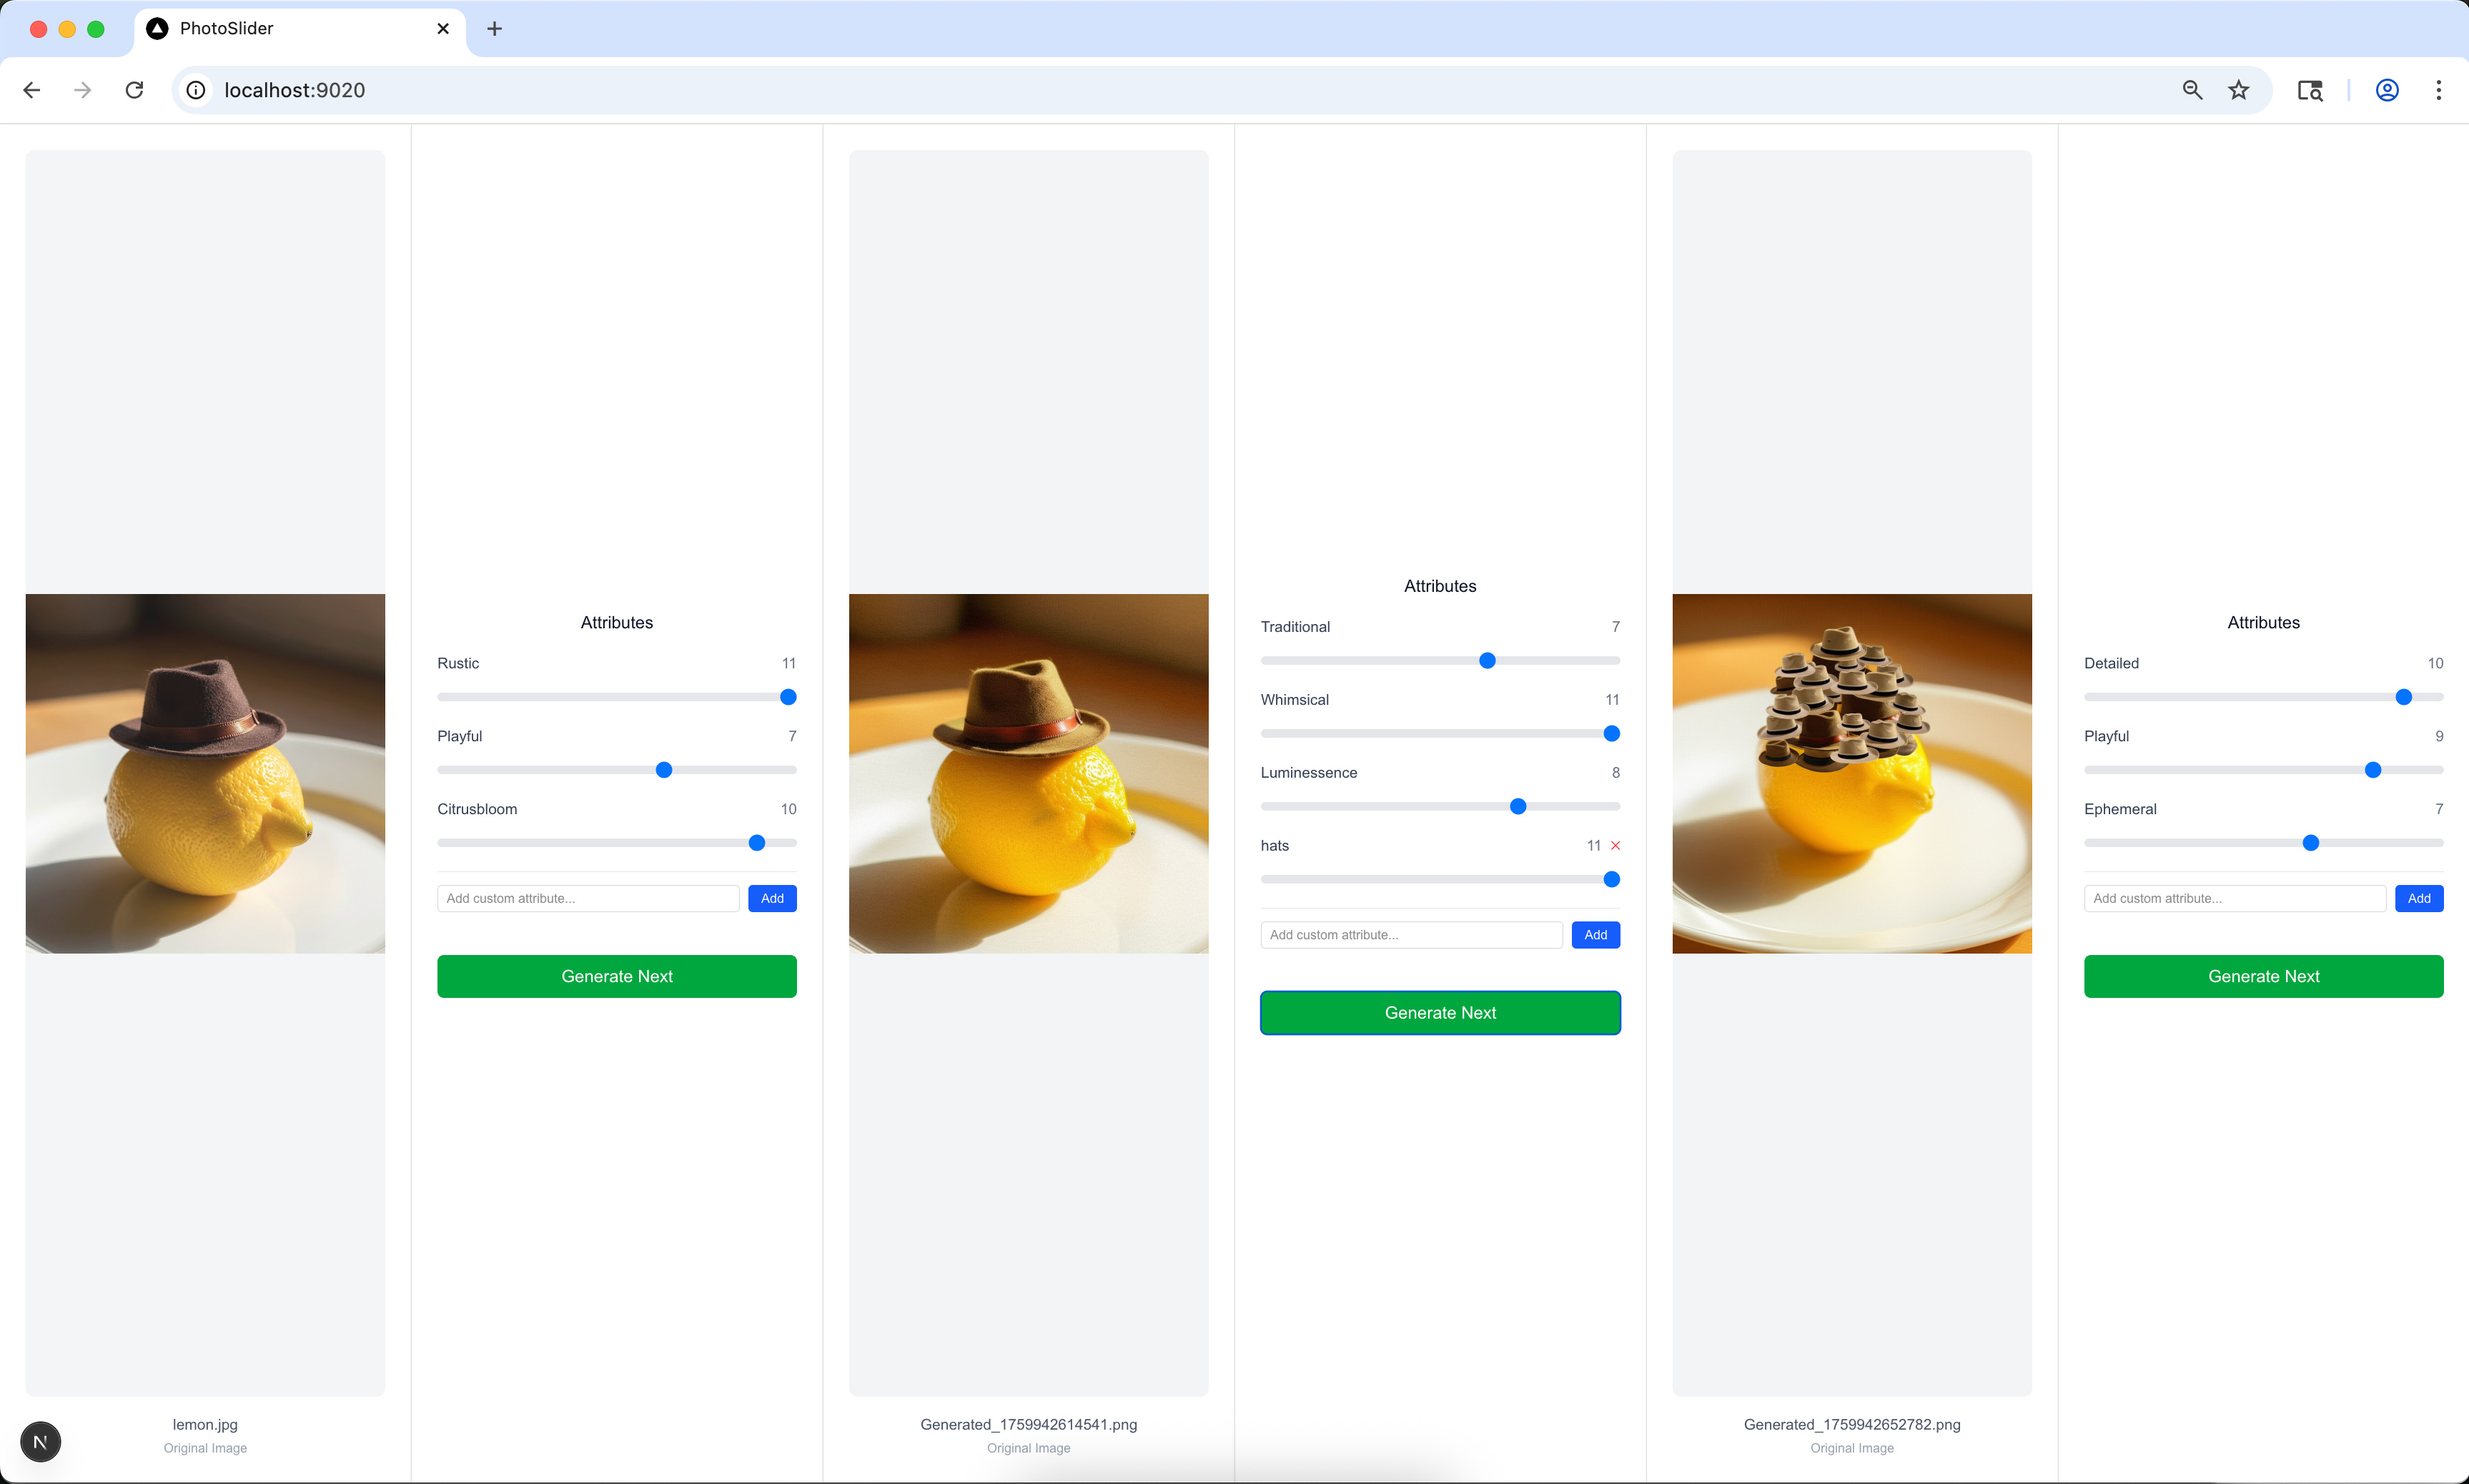This screenshot has height=1484, width=2469.
Task: Click the Next.js dev tools badge
Action: 40,1441
